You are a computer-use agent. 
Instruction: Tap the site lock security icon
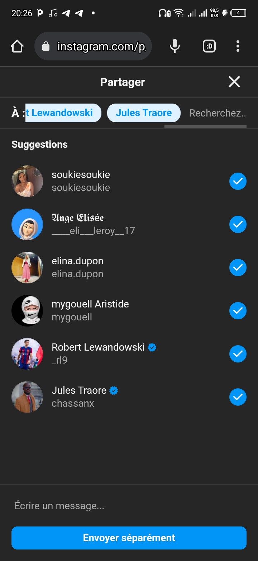pos(46,46)
